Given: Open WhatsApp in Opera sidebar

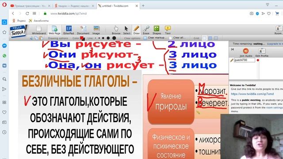Looking at the screenshot, I should [x=4, y=56].
